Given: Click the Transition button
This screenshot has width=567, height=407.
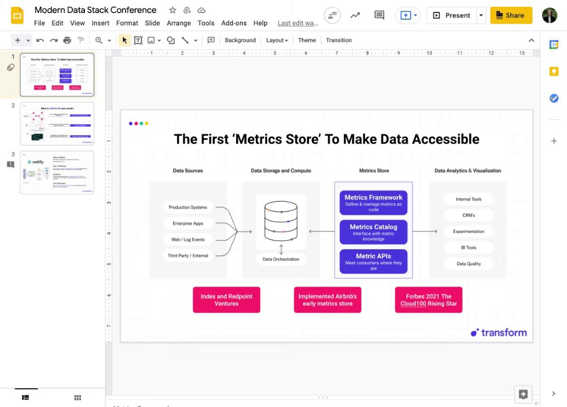Looking at the screenshot, I should [x=338, y=40].
